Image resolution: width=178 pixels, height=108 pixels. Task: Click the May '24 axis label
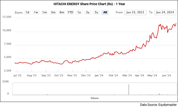152,75
